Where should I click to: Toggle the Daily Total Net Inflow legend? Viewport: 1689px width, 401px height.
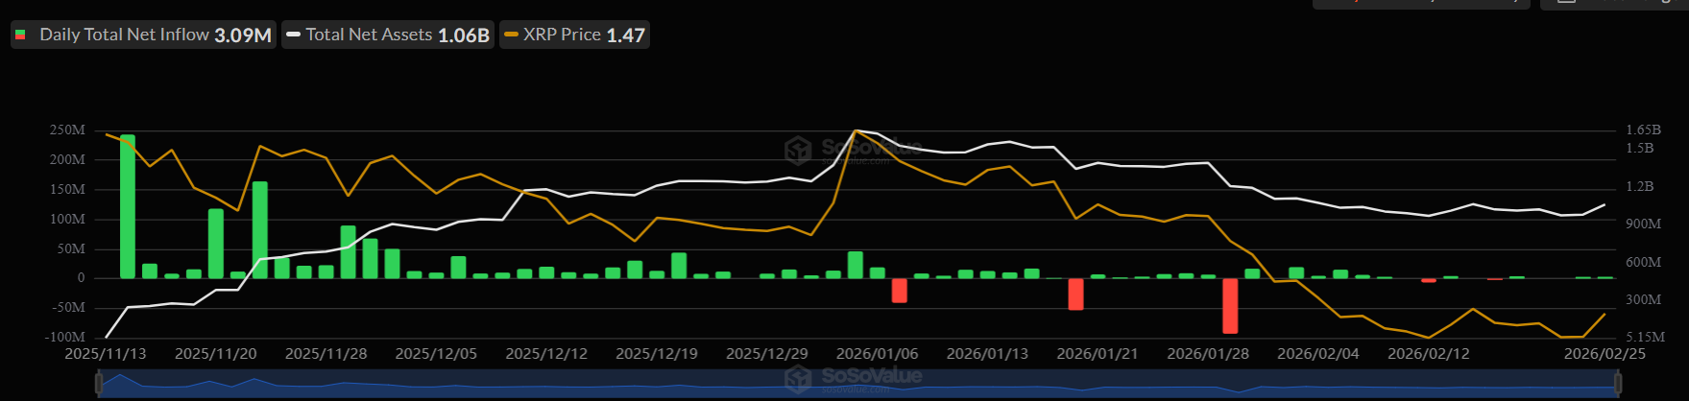click(144, 35)
